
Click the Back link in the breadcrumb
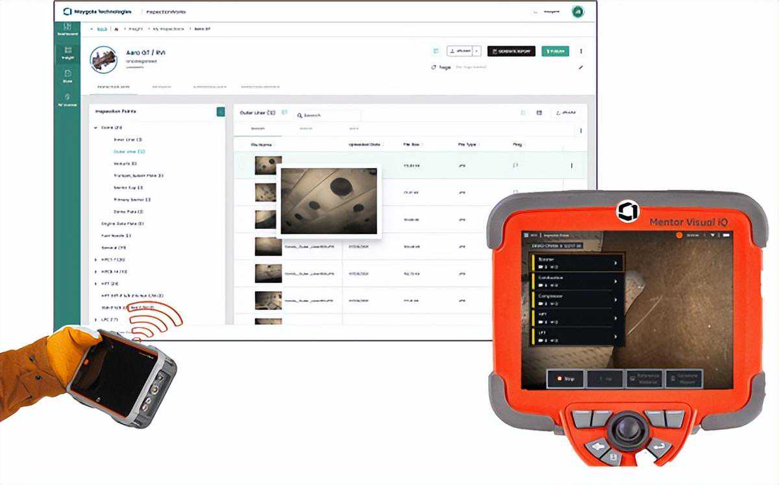click(102, 29)
